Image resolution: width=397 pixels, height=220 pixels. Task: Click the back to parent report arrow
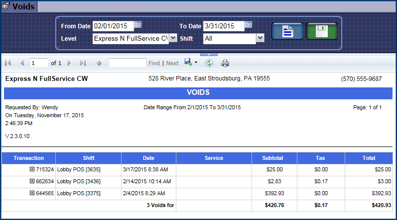tap(99, 63)
